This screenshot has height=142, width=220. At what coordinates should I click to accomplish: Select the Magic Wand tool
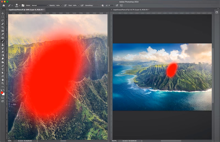[2, 24]
